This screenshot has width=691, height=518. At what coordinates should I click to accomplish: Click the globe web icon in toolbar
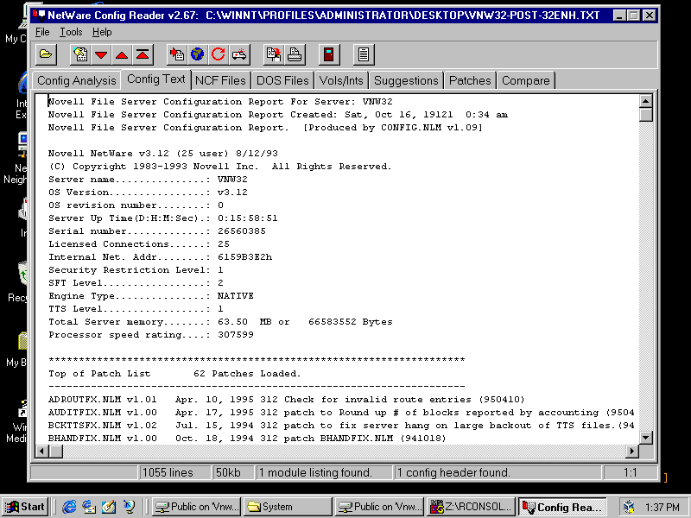click(x=198, y=54)
